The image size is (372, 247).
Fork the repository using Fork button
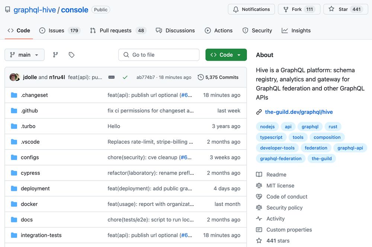[x=299, y=9]
